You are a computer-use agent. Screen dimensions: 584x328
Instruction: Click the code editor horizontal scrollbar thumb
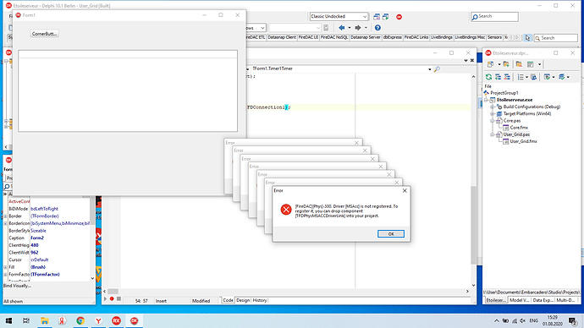113,291
